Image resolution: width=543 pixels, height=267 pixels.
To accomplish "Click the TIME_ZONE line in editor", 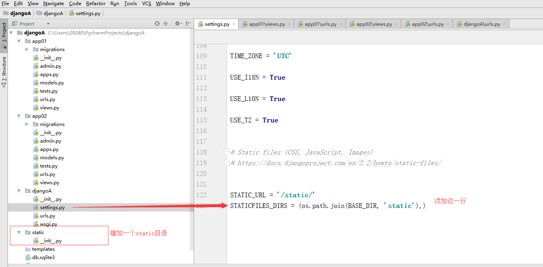I will 261,56.
